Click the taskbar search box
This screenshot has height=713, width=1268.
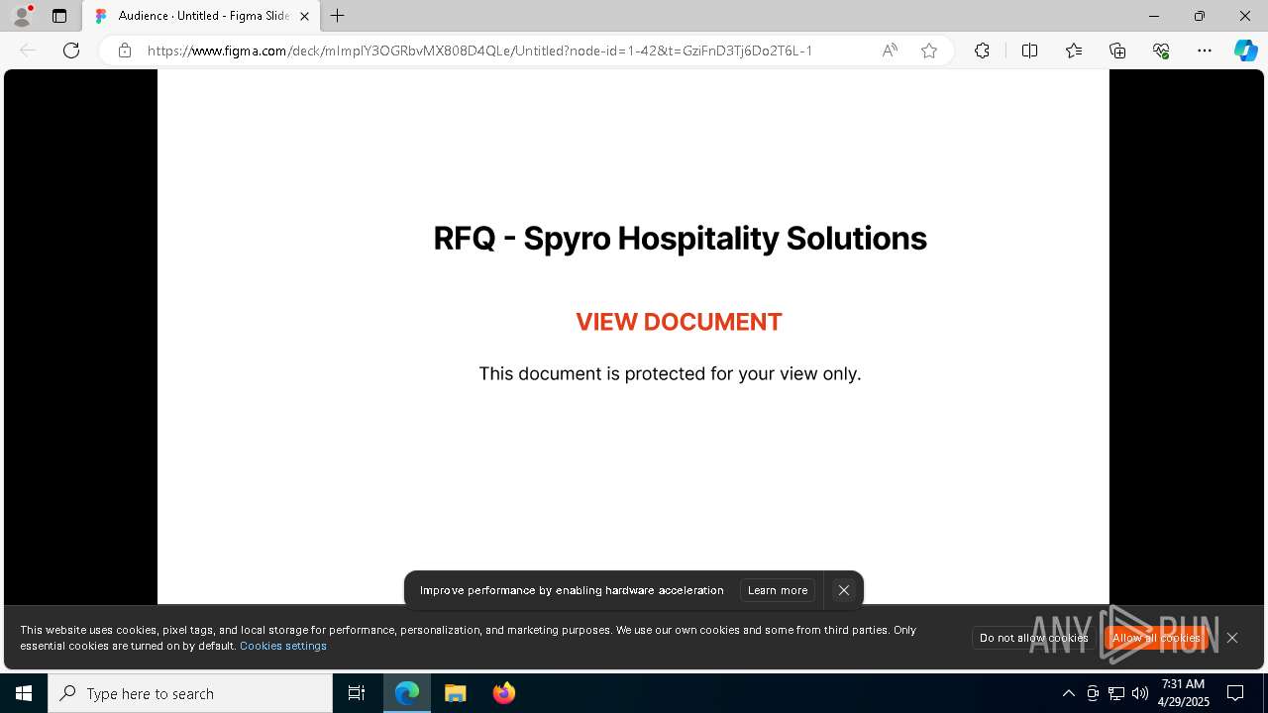190,693
